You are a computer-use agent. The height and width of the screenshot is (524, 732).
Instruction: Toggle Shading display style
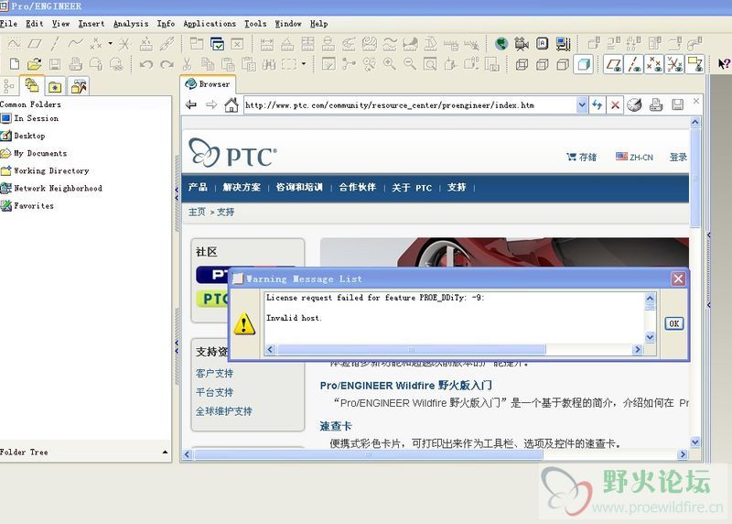click(584, 64)
